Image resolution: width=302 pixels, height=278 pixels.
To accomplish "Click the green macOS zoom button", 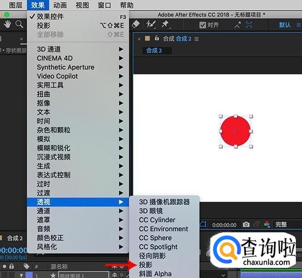I will coord(7,15).
